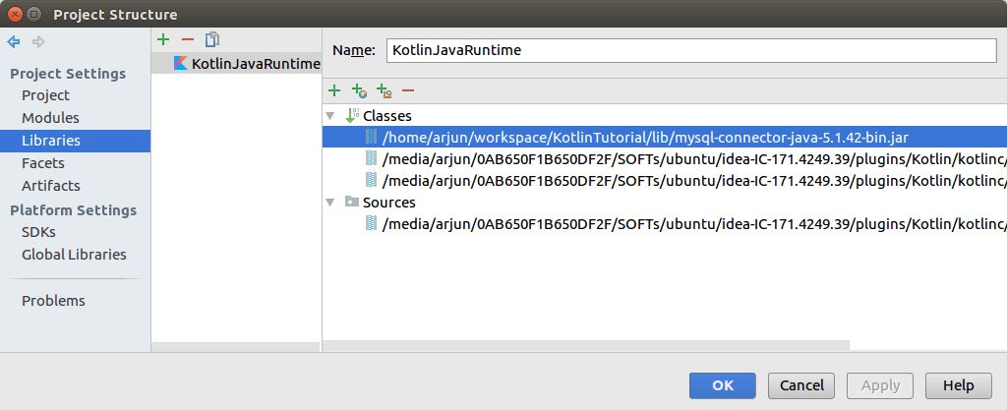The image size is (1007, 410).
Task: Select the Classes node label
Action: point(387,116)
